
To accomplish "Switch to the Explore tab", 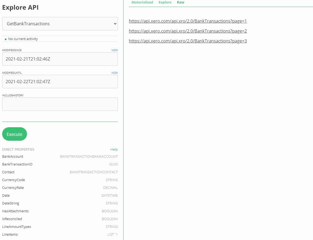I will point(165,2).
